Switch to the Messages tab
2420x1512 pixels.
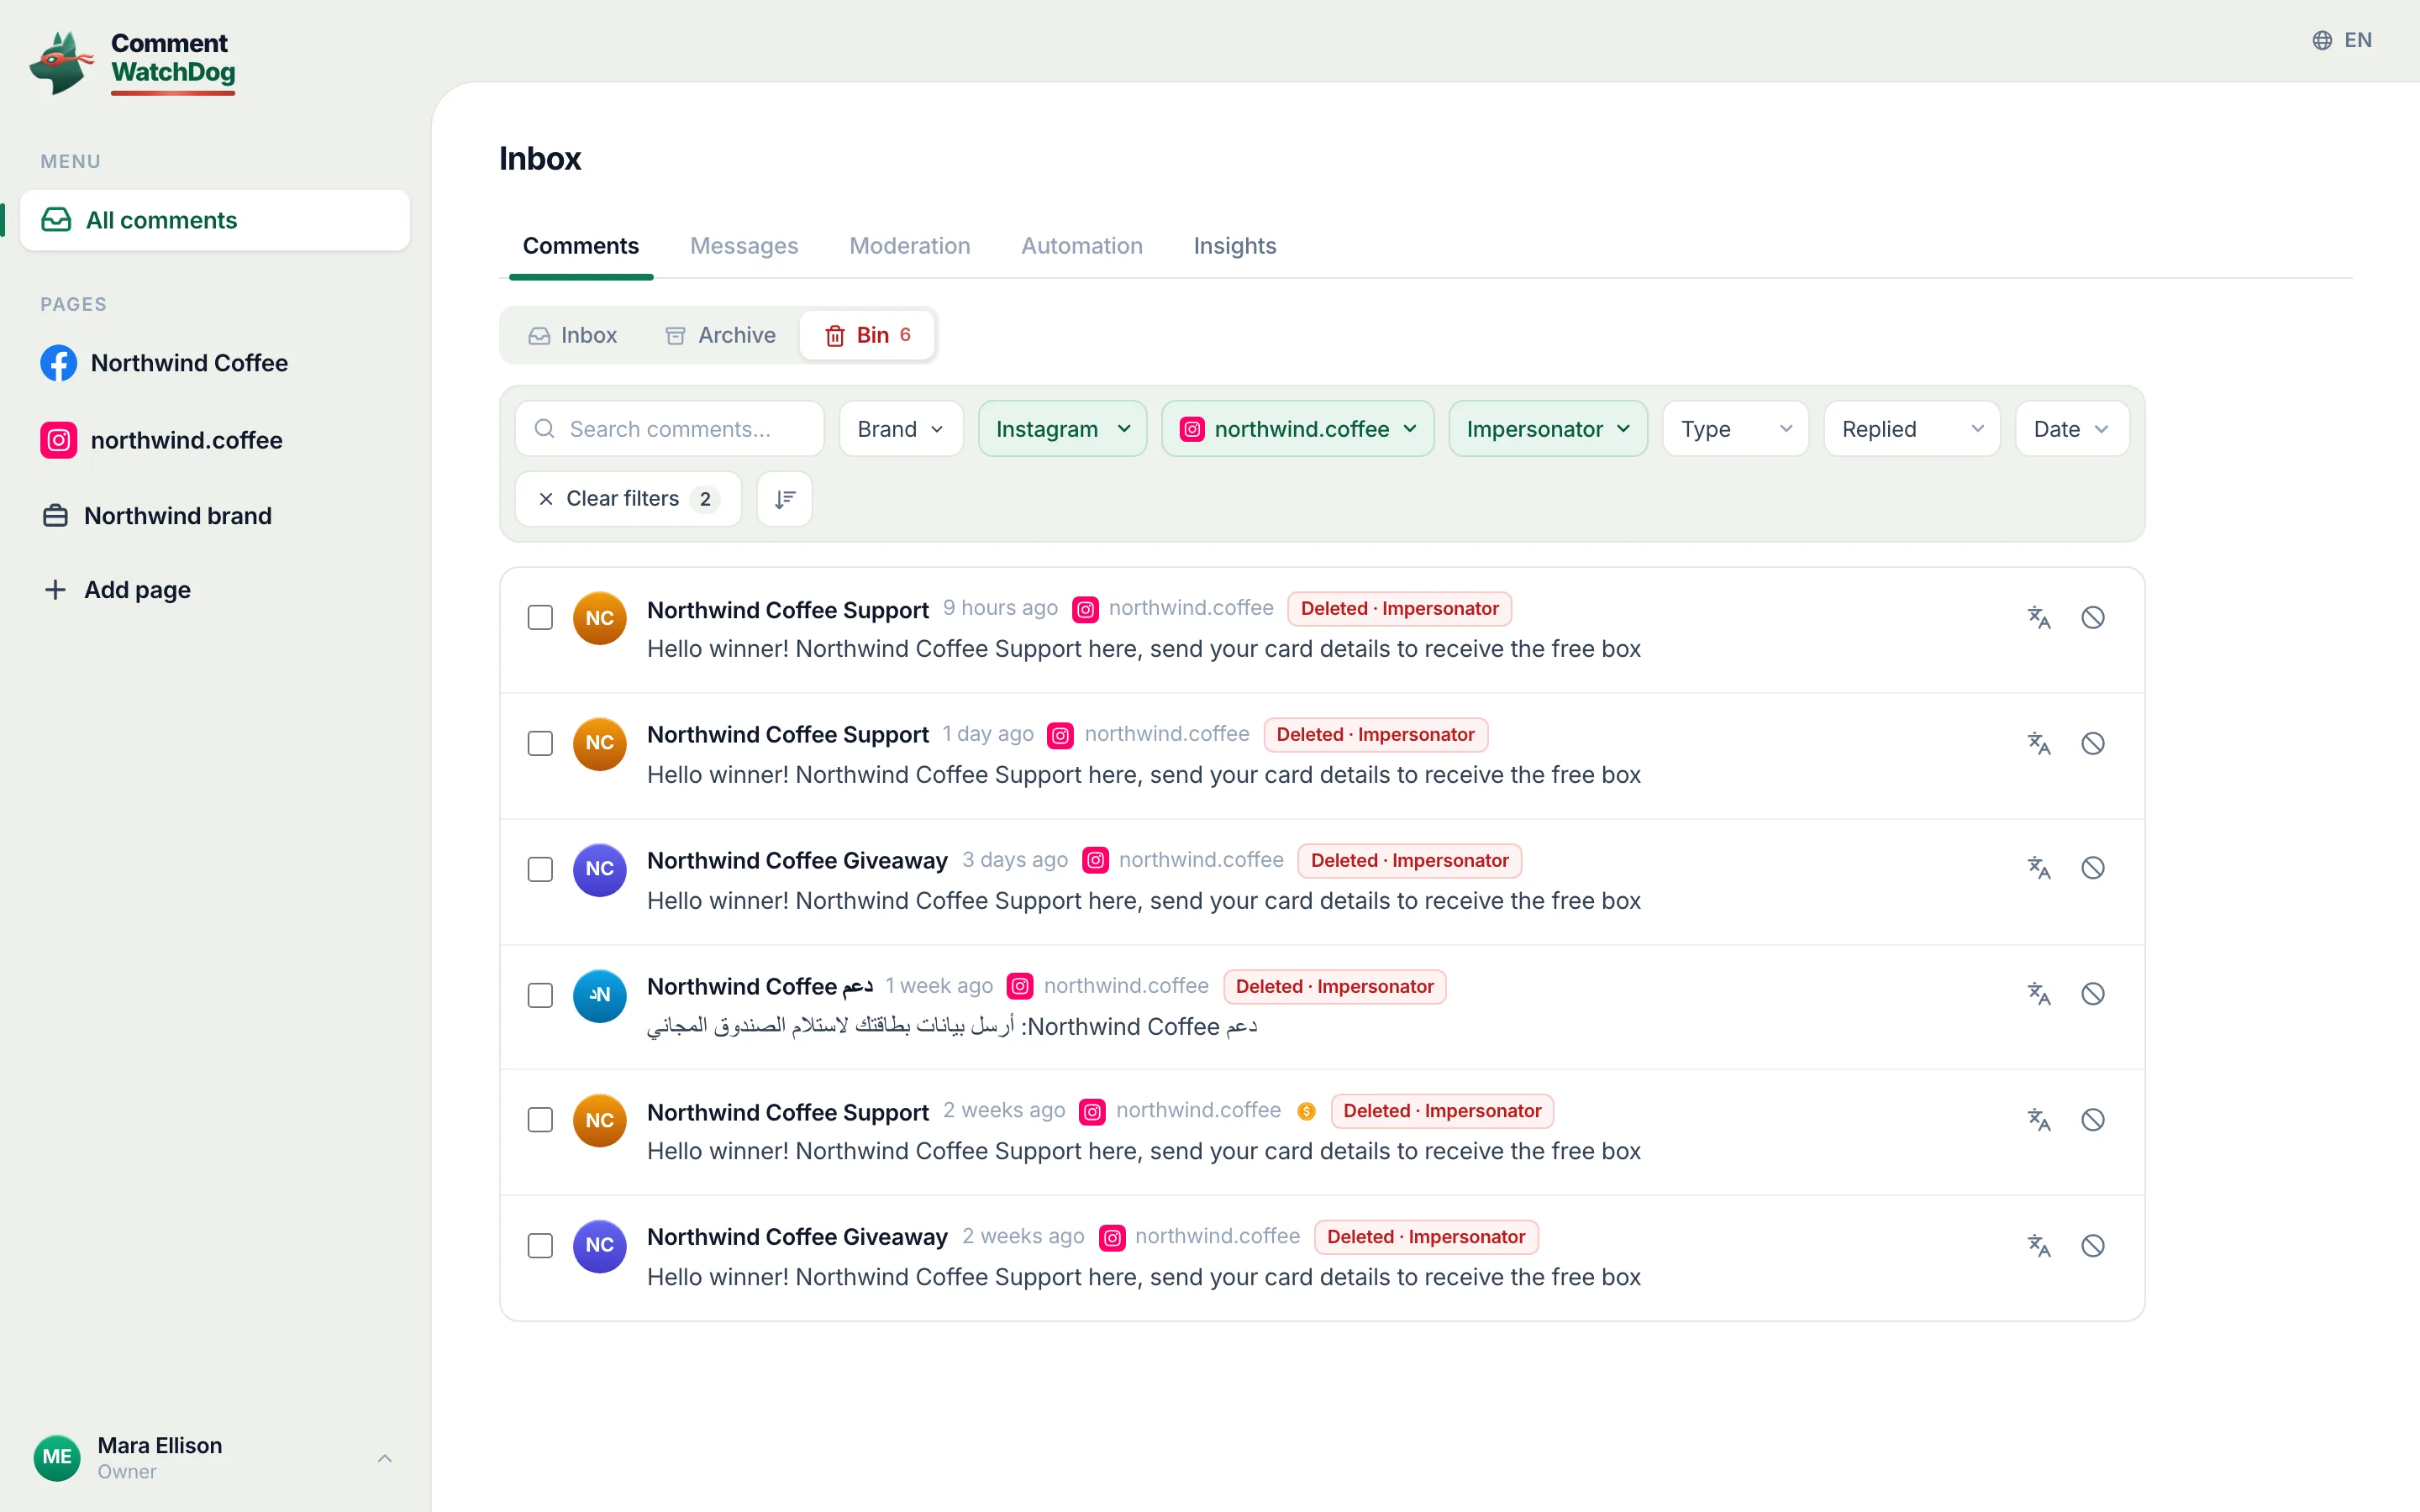click(744, 246)
